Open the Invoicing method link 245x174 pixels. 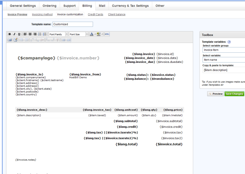(x=42, y=14)
